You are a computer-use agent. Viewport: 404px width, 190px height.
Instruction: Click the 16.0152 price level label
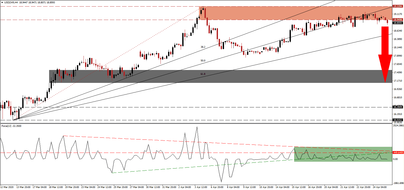pos(398,120)
